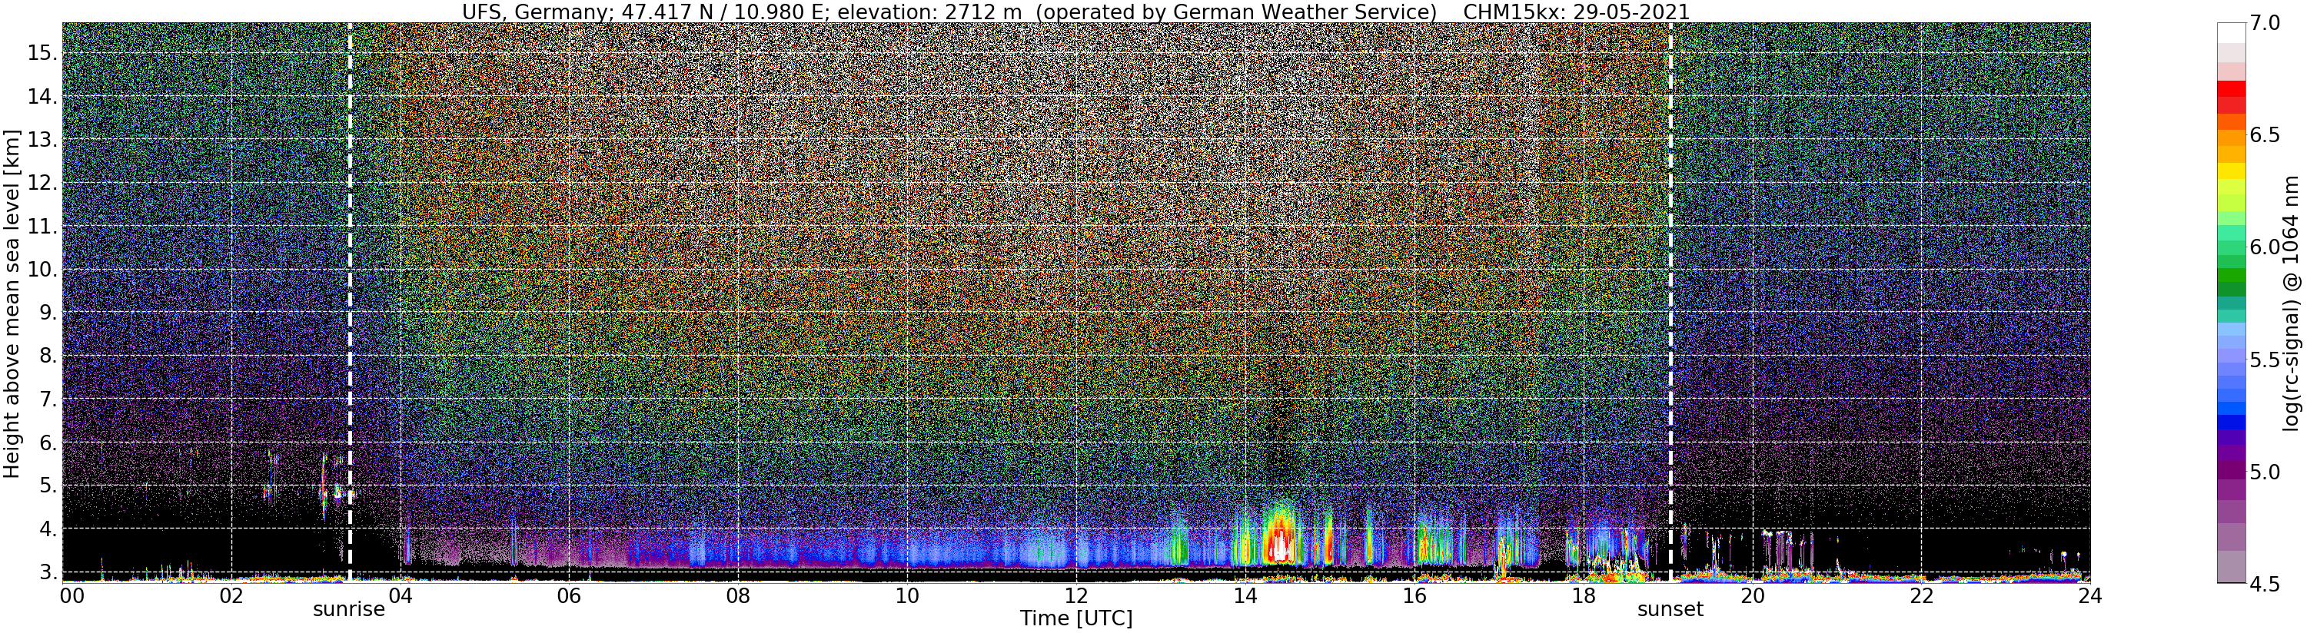The image size is (2307, 633).
Task: Click the colorbar tick label '6.5'
Action: click(2264, 135)
